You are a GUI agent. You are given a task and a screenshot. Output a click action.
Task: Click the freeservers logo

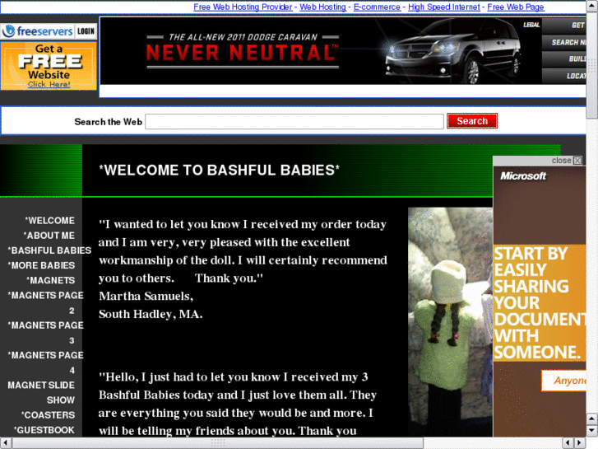[38, 31]
